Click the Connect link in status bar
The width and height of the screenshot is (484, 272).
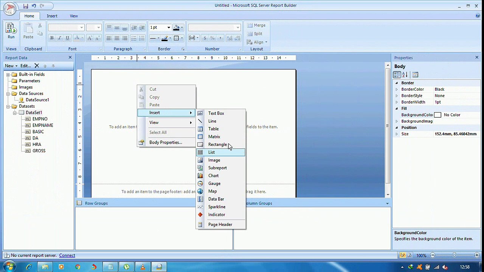(x=67, y=255)
